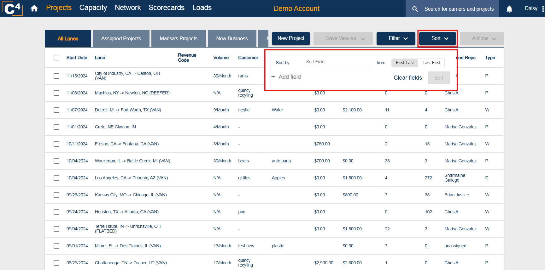
Task: Select the Detroit, MI lane checkbox
Action: 56,110
